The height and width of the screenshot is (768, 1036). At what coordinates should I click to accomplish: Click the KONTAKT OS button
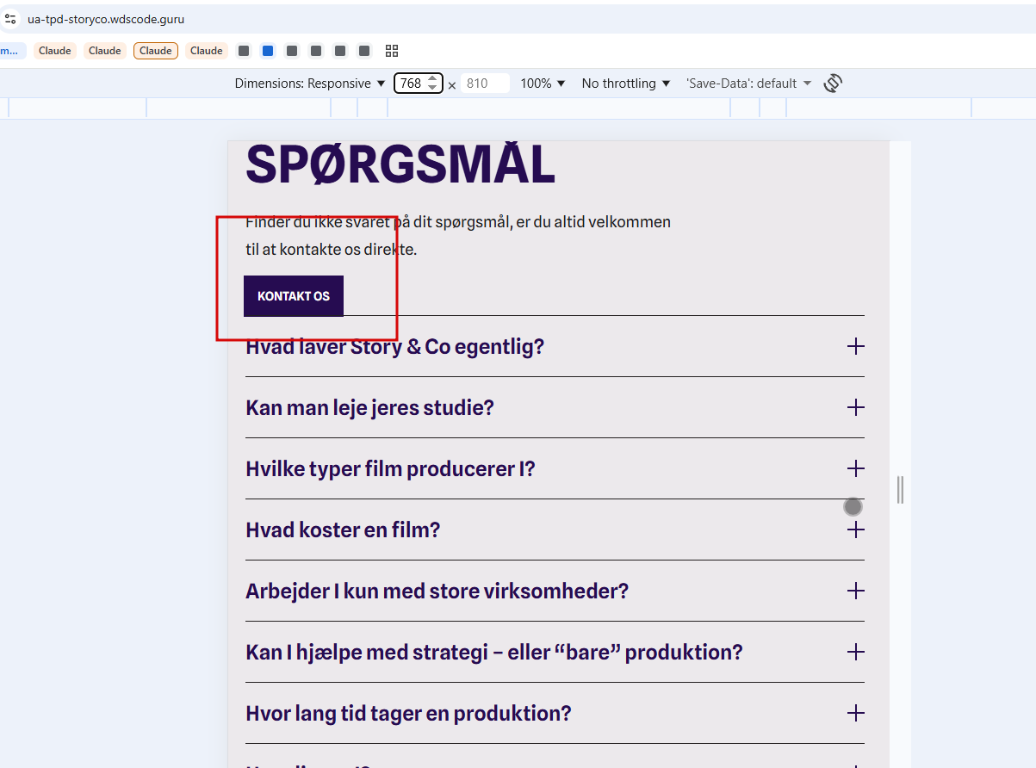pyautogui.click(x=294, y=296)
